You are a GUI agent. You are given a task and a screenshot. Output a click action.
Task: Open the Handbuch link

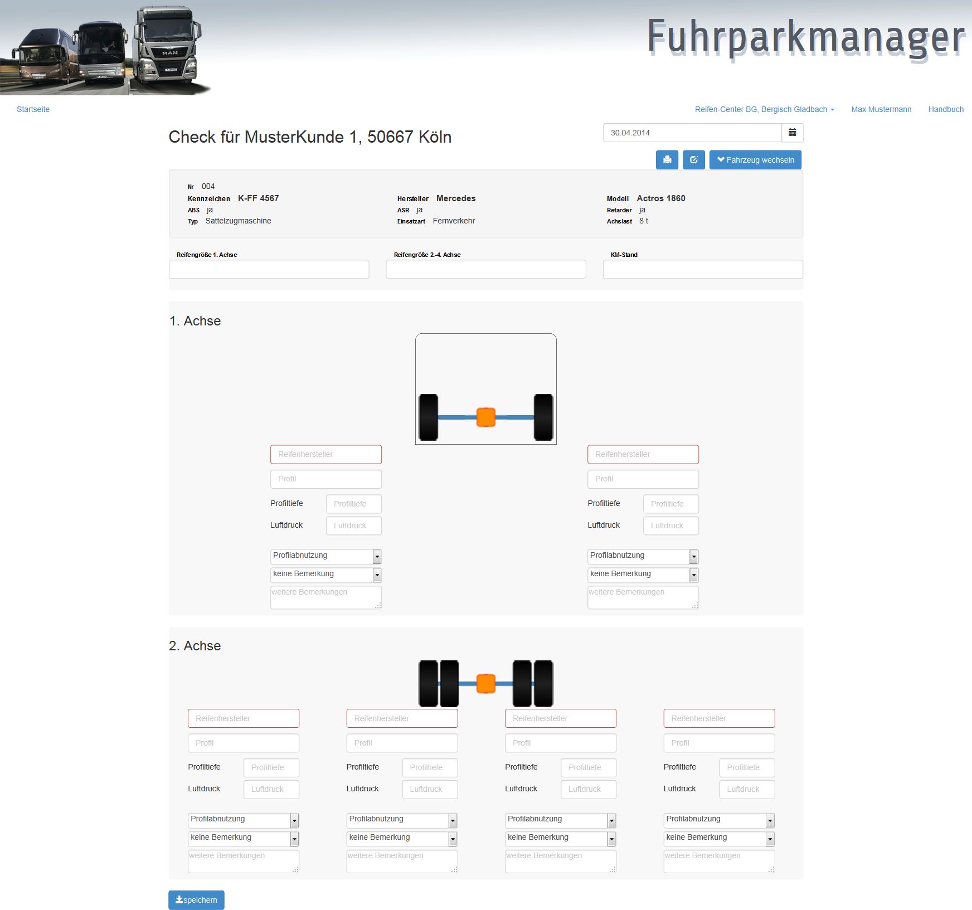[x=945, y=109]
